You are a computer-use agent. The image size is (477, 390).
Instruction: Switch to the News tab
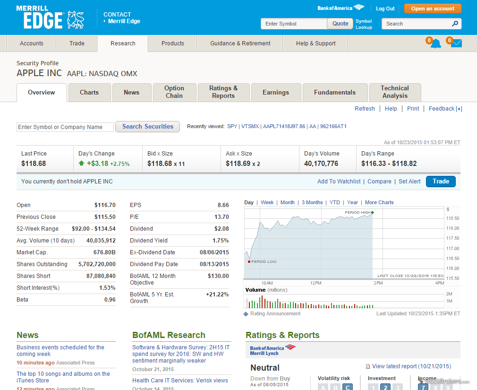pyautogui.click(x=131, y=92)
